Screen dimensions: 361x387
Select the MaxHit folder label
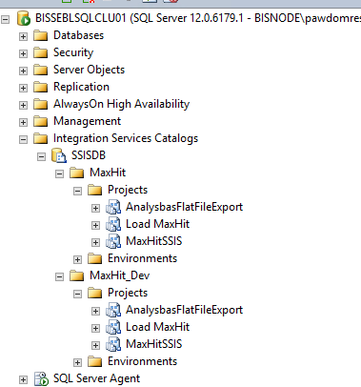tap(108, 173)
